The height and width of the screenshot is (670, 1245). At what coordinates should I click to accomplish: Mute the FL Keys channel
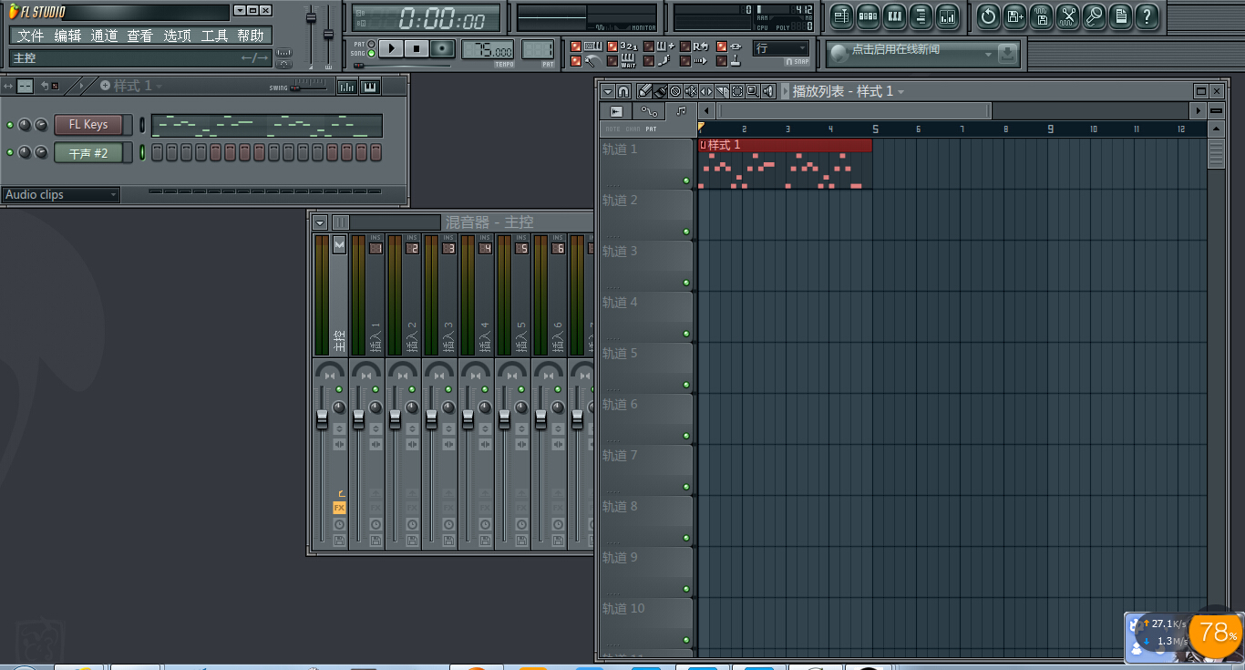tap(10, 125)
